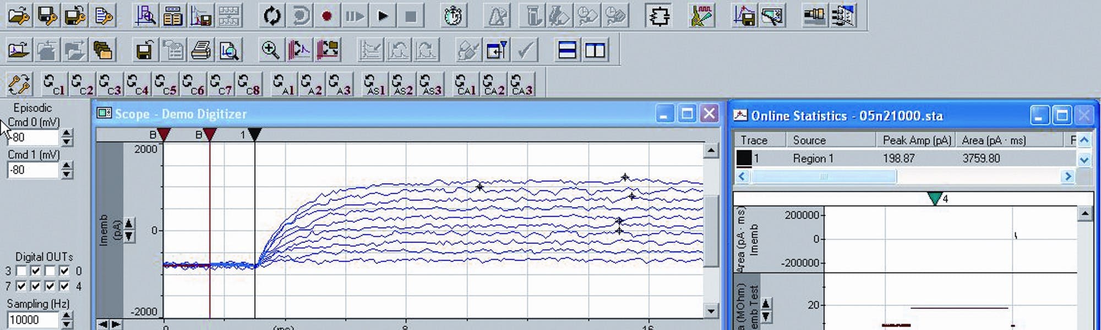Toggle Digital OUT 7 checkbox
Screen dimensions: 1101x330
21,286
